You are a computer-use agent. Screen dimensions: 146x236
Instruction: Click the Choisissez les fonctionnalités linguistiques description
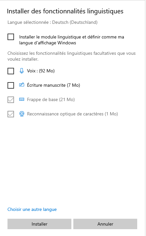pyautogui.click(x=71, y=56)
